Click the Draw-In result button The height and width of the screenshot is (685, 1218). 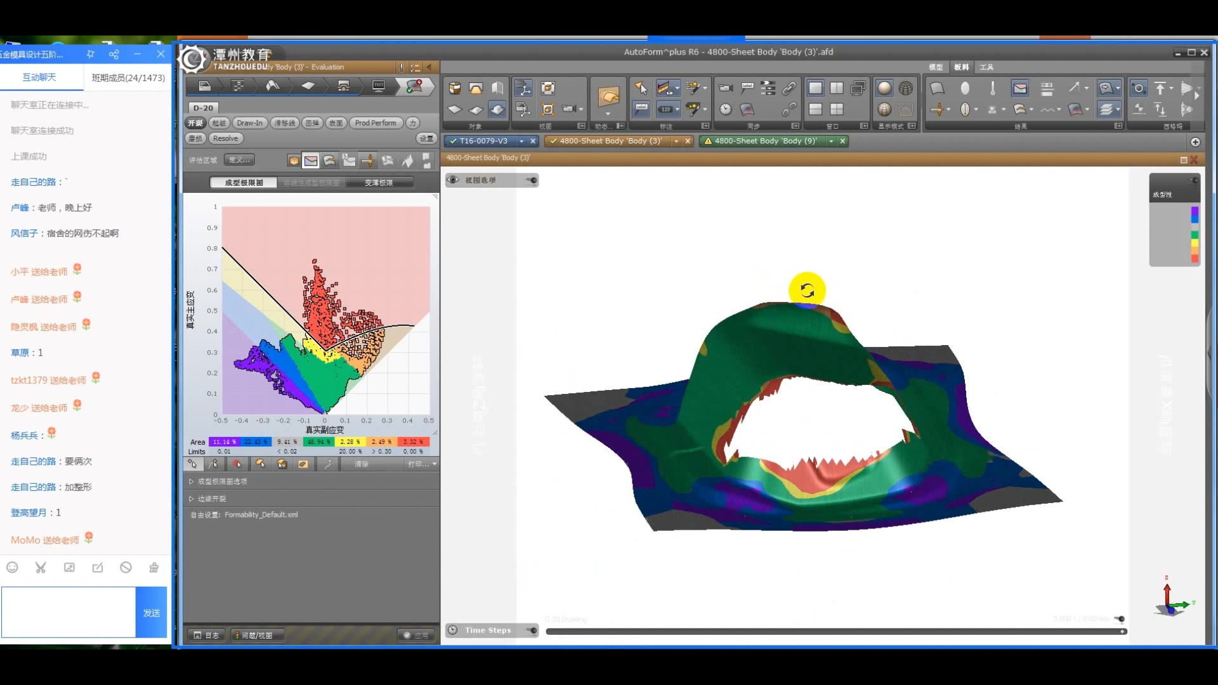249,123
